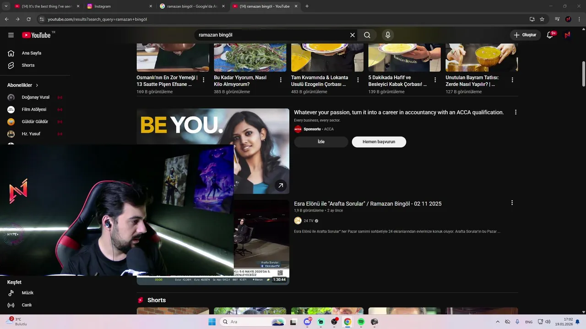This screenshot has height=329, width=586.
Task: Go back with the browser back arrow
Action: coord(6,19)
